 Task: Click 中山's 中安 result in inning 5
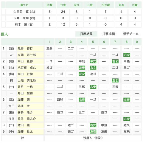pos(93,61)
